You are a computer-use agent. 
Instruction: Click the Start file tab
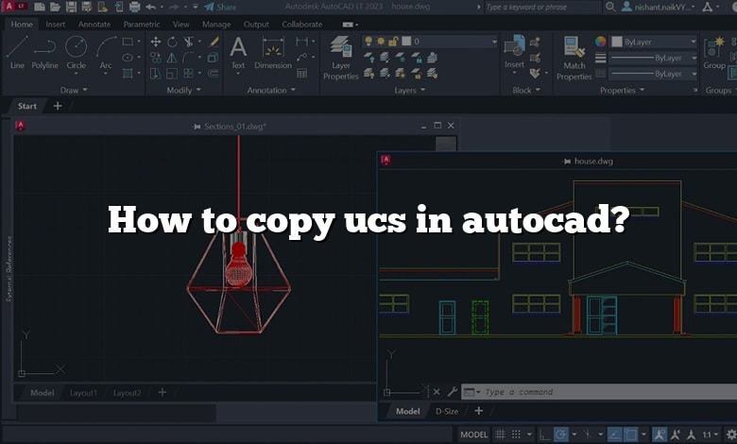point(26,106)
